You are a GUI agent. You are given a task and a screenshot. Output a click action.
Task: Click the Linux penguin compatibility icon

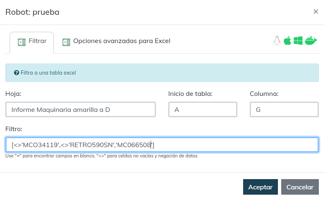click(x=277, y=41)
